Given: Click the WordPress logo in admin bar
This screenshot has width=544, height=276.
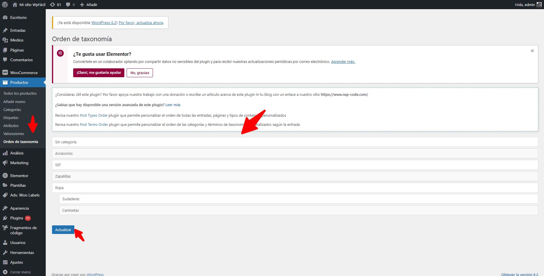Looking at the screenshot, I should pos(5,5).
